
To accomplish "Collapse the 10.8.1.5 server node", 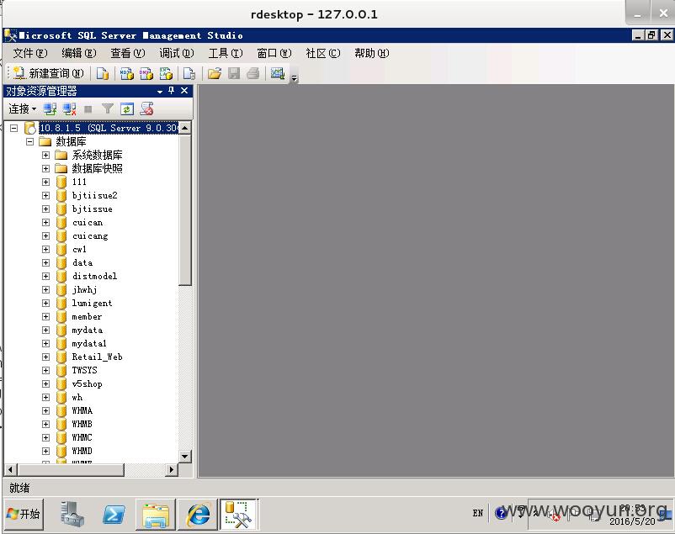I will (x=13, y=128).
